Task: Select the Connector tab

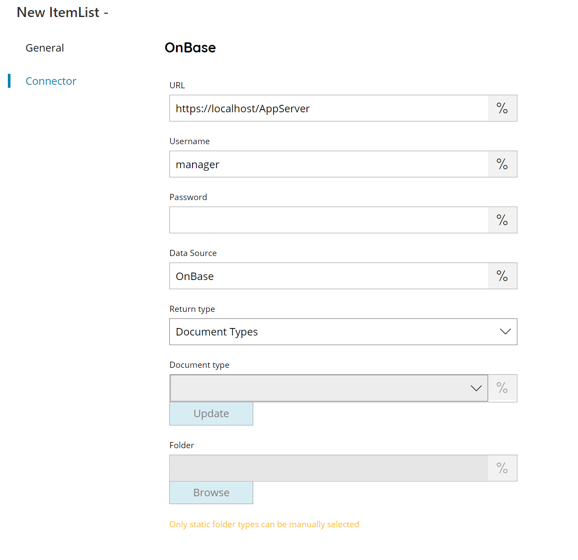Action: coord(51,81)
